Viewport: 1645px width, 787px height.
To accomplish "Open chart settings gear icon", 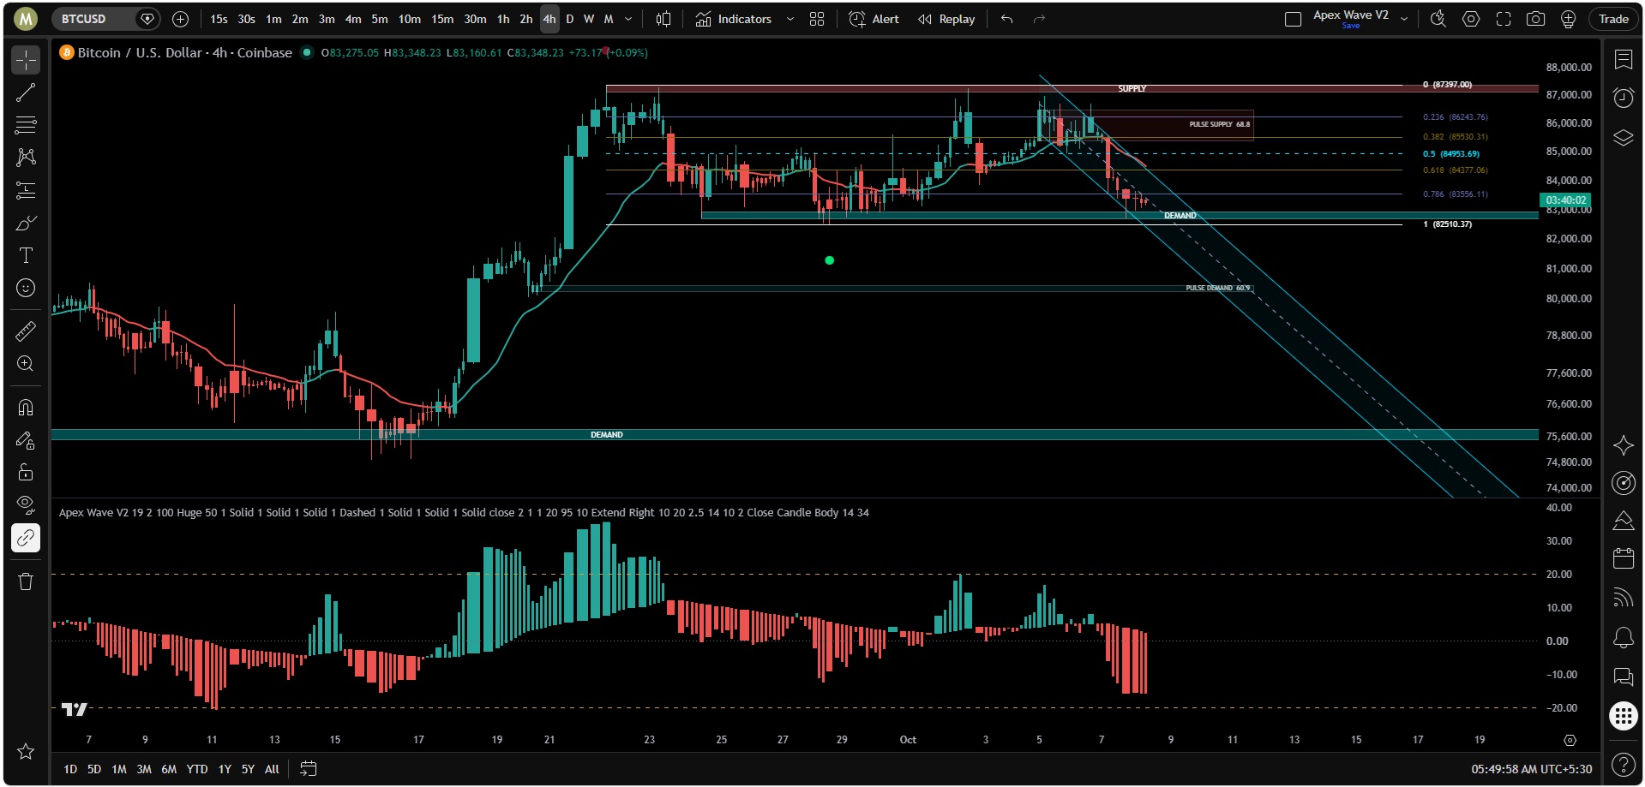I will [x=1471, y=19].
